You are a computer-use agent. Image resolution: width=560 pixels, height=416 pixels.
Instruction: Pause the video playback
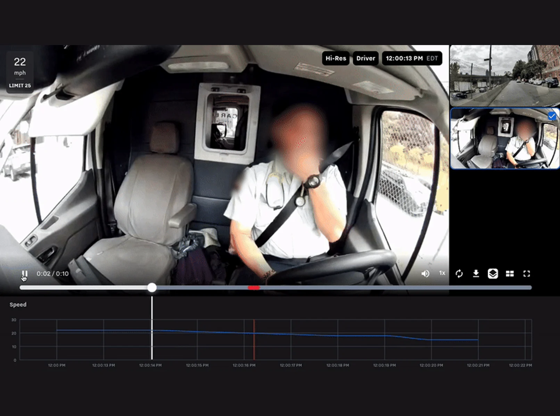(24, 274)
